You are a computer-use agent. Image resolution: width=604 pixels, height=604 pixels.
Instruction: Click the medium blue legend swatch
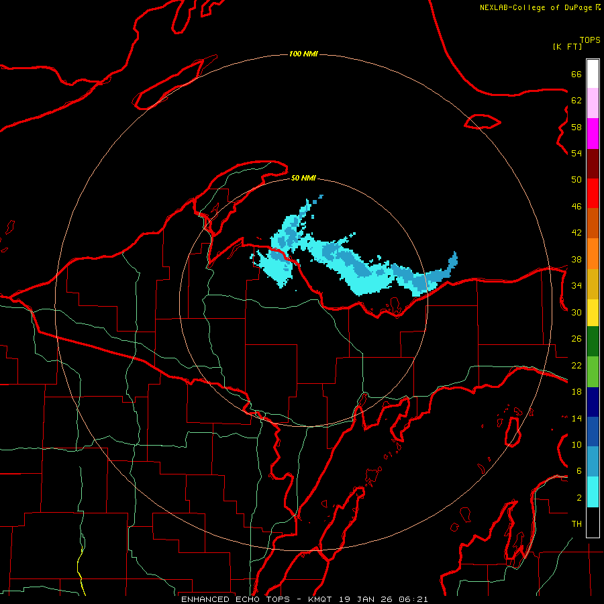pyautogui.click(x=593, y=432)
